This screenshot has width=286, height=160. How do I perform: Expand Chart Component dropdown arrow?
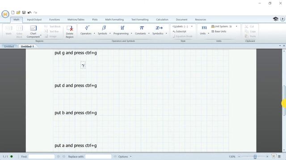click(41, 35)
